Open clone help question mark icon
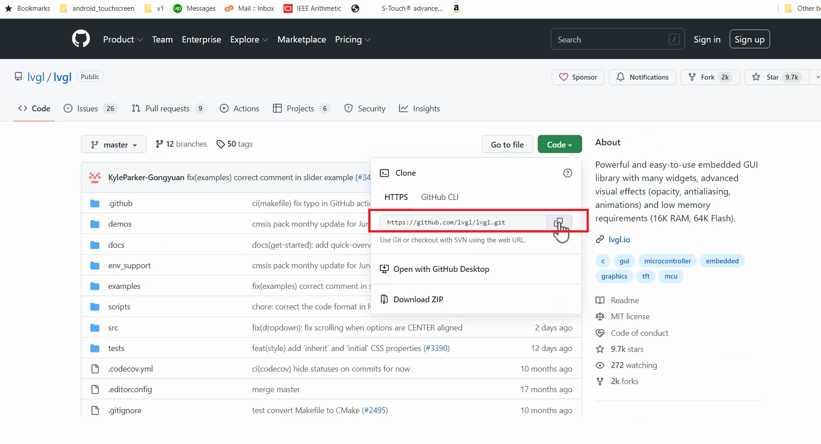The image size is (821, 444). coord(567,173)
